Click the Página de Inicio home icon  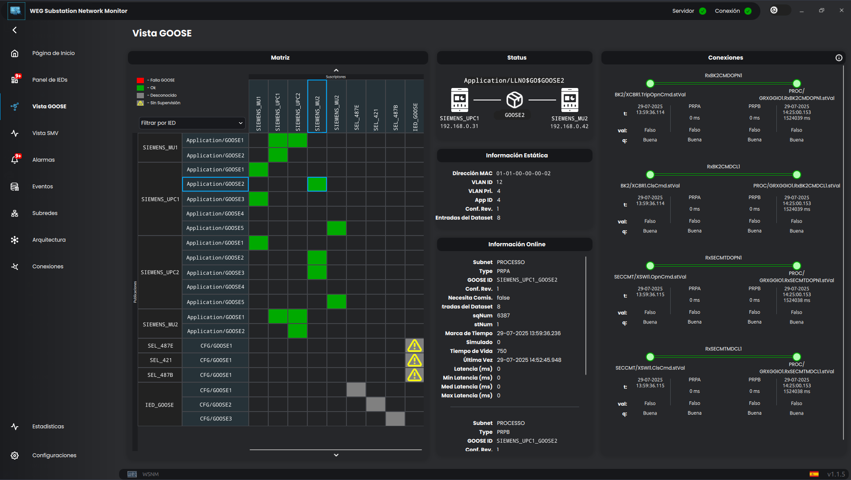(x=15, y=53)
